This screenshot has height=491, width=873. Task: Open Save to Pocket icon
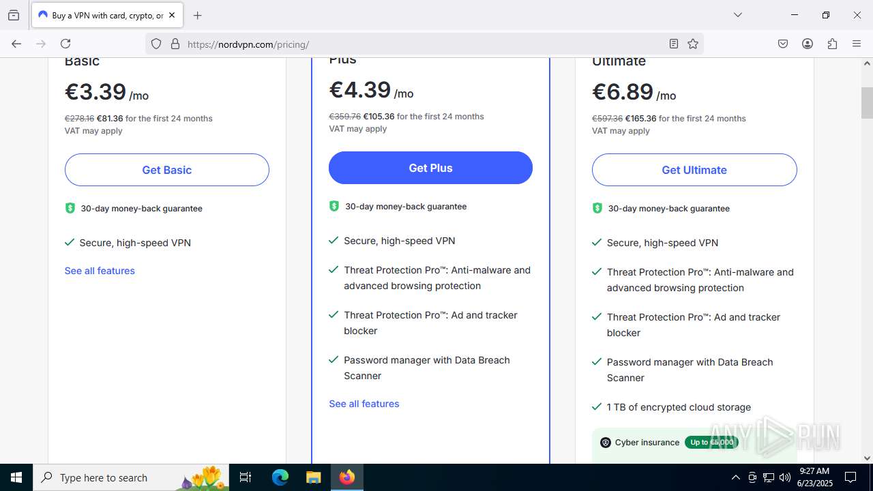783,44
